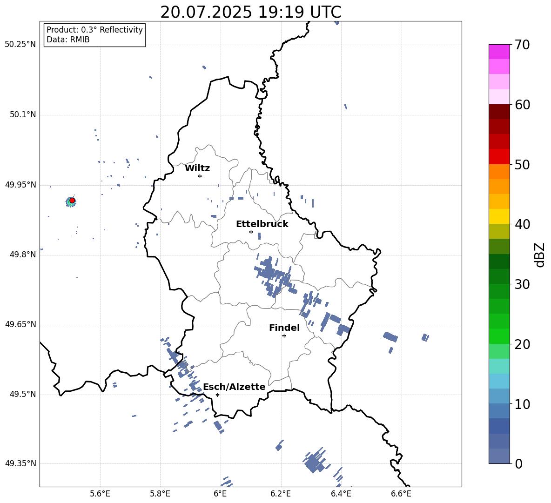Click the 6.2°E longitude label
Viewport: 551px width, 503px height.
[281, 494]
